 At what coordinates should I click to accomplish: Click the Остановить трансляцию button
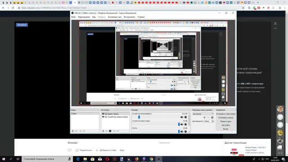(226, 114)
